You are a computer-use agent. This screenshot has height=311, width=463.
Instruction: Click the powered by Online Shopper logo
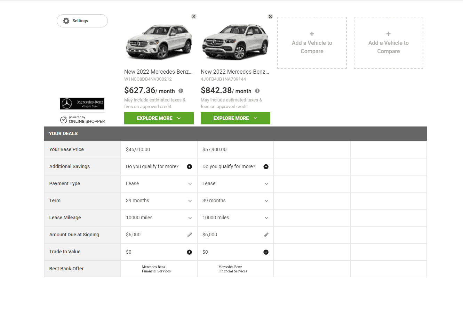point(82,120)
